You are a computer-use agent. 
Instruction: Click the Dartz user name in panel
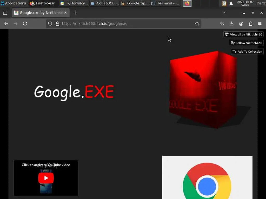[x=261, y=3]
